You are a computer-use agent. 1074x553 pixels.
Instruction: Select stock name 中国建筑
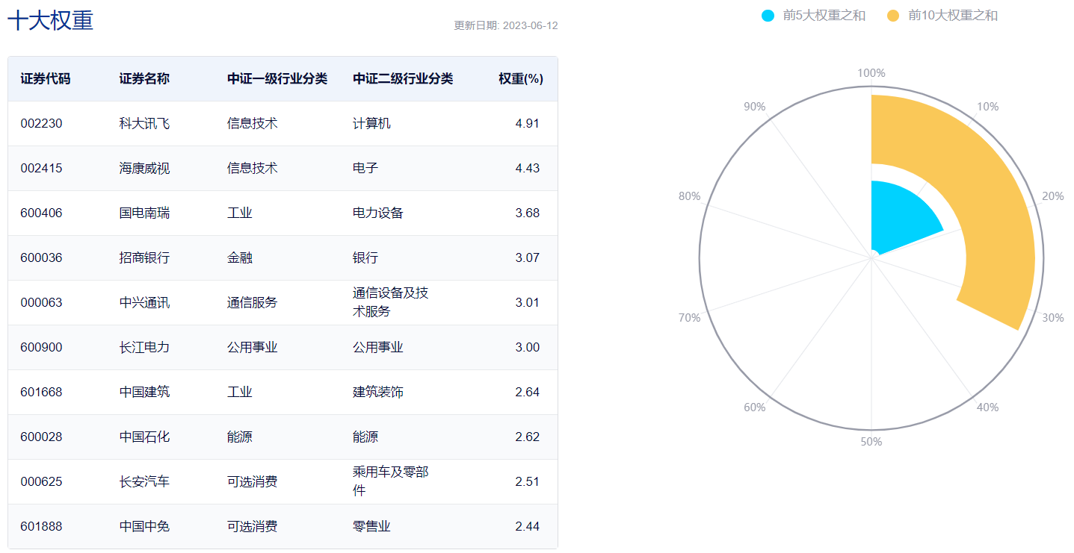(x=144, y=392)
